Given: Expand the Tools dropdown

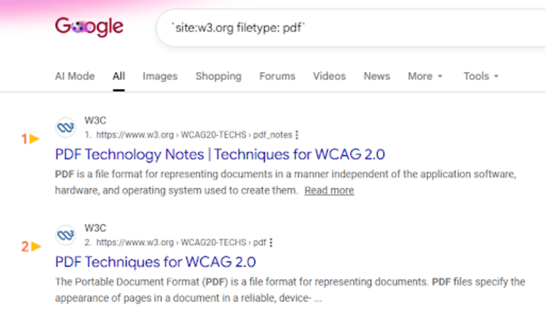Looking at the screenshot, I should [x=481, y=76].
